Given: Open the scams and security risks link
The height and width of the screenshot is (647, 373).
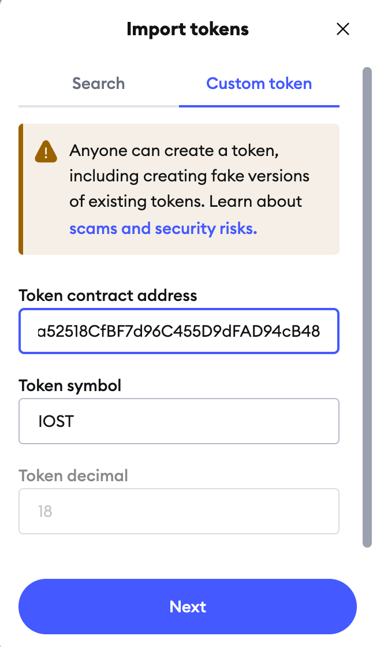Looking at the screenshot, I should [163, 228].
